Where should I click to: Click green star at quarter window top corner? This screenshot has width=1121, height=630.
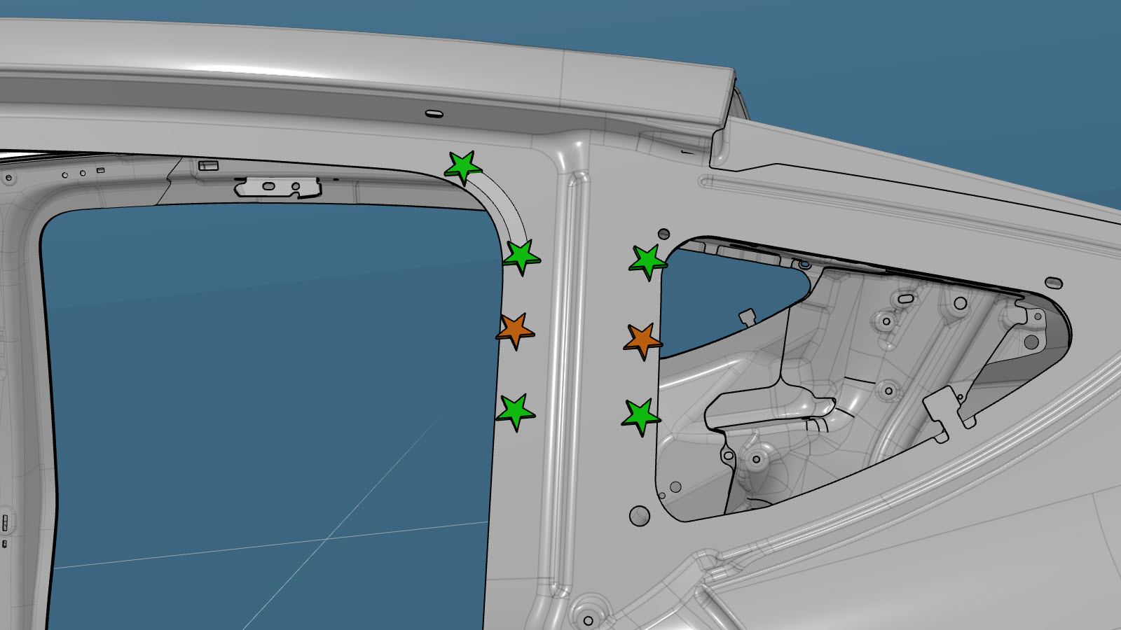(x=647, y=261)
